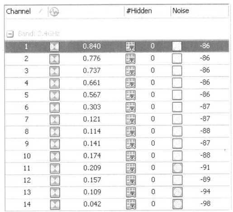Viewport: 233px width, 212px height.
Task: Click the 0.567 value in channel 5 row
Action: [x=92, y=95]
